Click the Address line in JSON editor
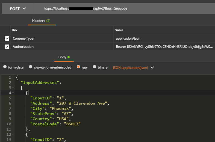Viewport: 215px width, 142px height. pos(70,103)
